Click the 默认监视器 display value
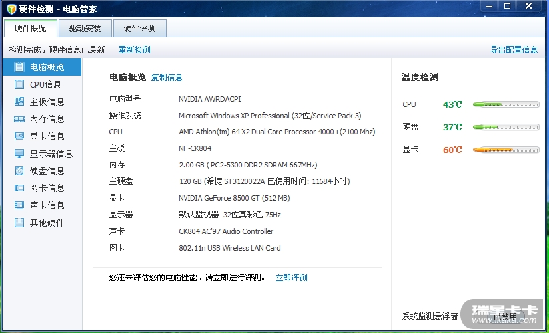Image resolution: width=549 pixels, height=333 pixels. click(x=230, y=215)
